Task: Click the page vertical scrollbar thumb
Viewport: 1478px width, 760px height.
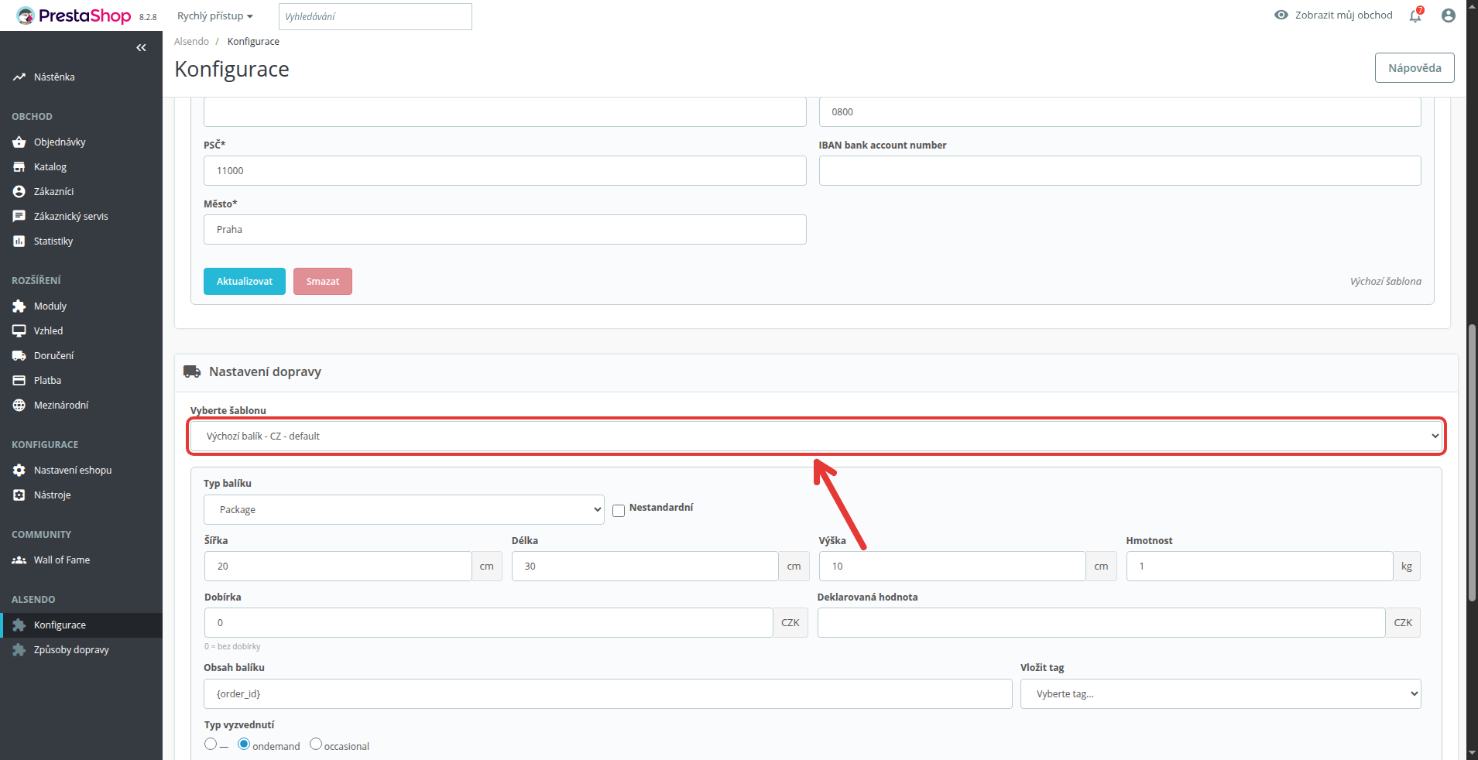Action: (1472, 463)
